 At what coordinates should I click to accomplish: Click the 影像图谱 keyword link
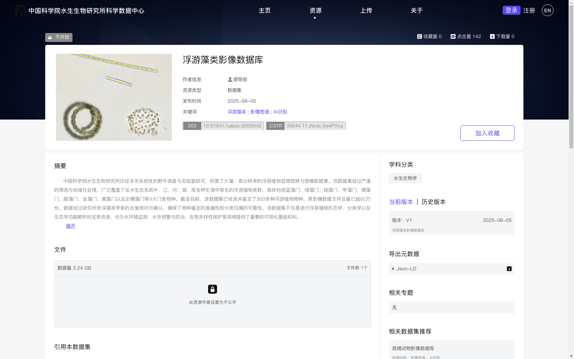pos(260,112)
